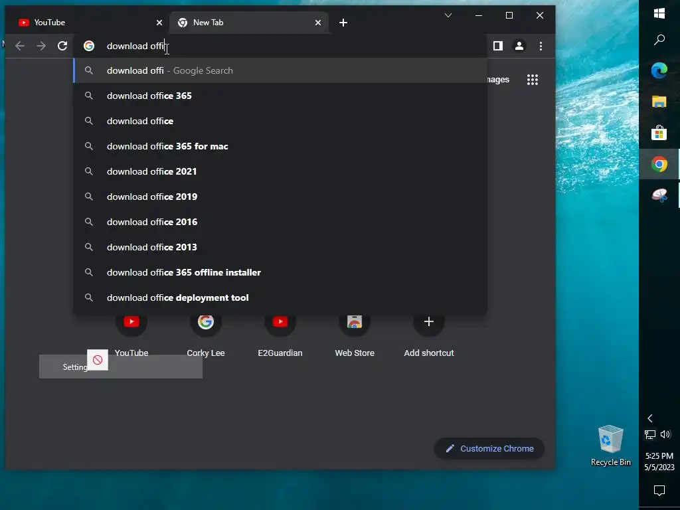
Task: Expand the tab search chevron
Action: point(448,16)
